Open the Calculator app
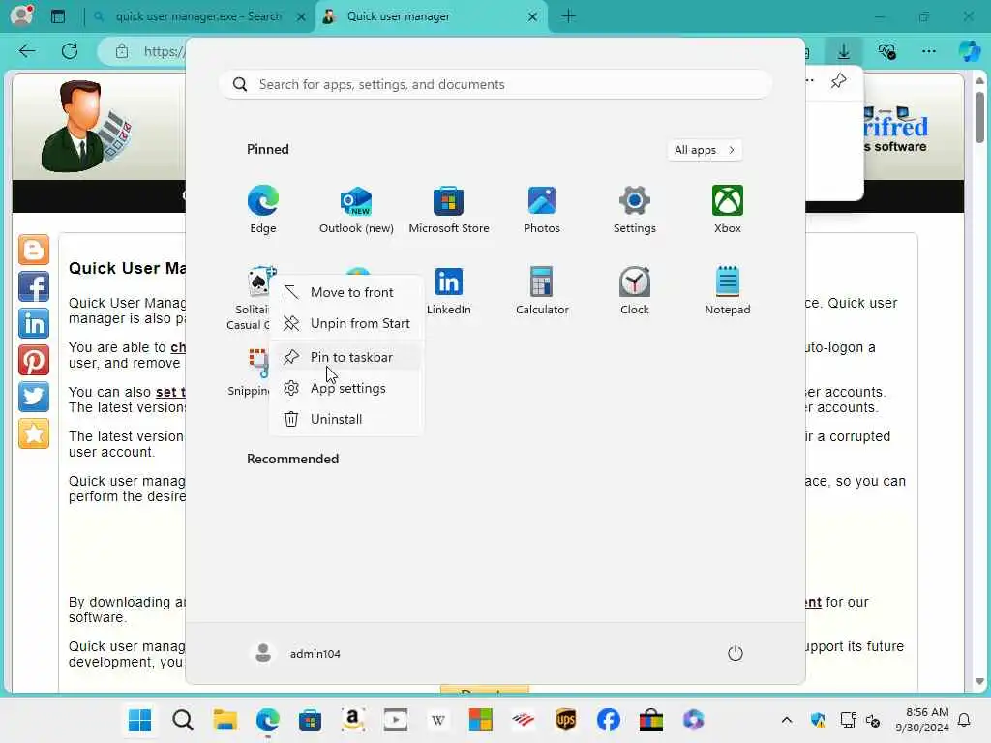Viewport: 991px width, 743px height. pyautogui.click(x=542, y=290)
